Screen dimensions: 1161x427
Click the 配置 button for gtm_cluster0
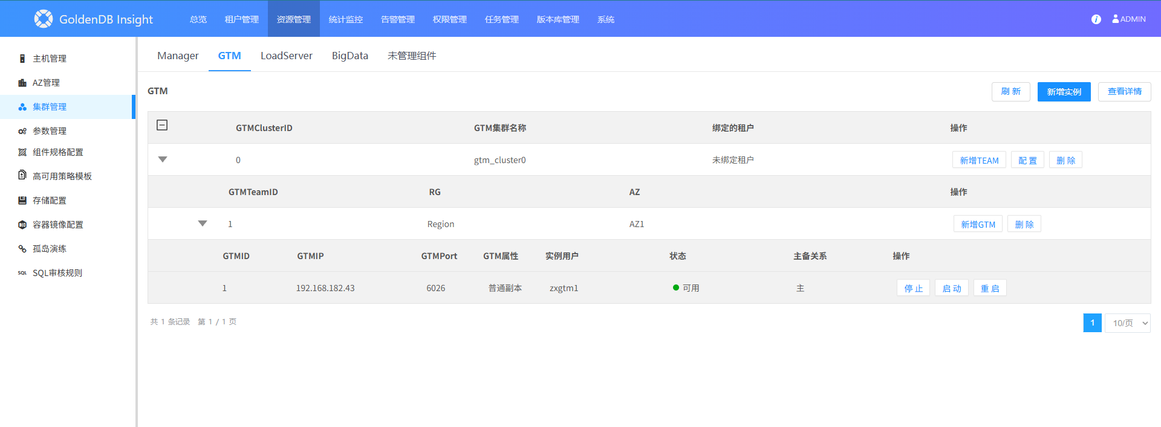[1028, 160]
